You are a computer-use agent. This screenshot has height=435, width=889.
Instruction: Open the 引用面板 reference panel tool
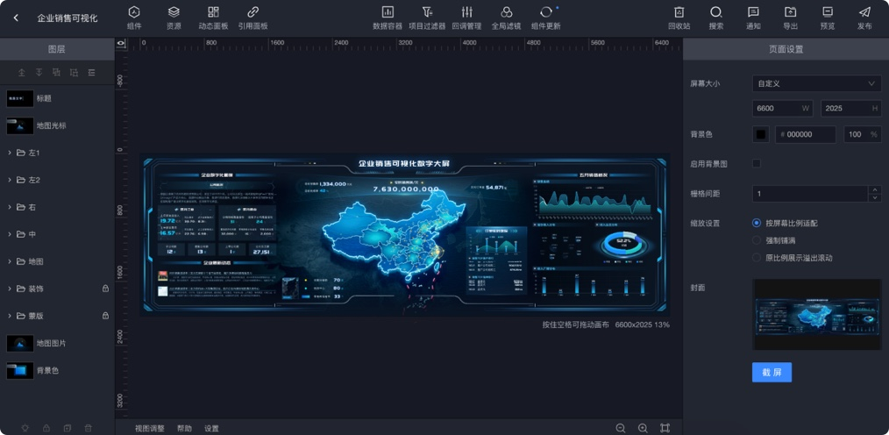click(252, 18)
